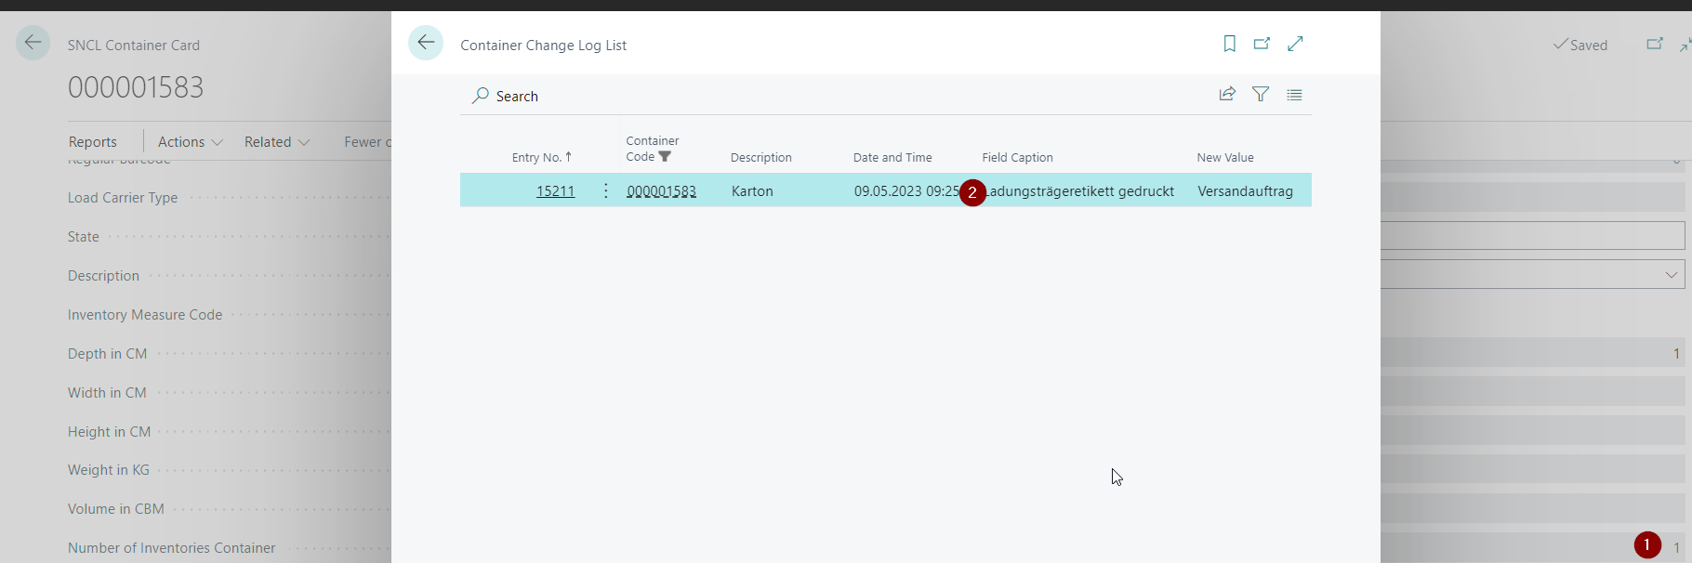The image size is (1692, 563).
Task: Open Container Code column filter icon
Action: click(x=665, y=156)
